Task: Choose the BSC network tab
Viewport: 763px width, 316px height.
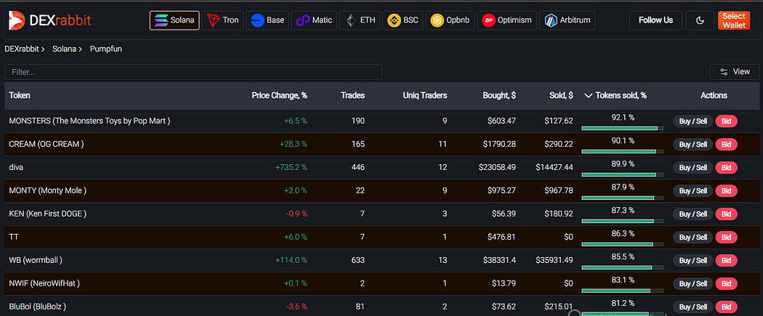Action: click(x=403, y=20)
